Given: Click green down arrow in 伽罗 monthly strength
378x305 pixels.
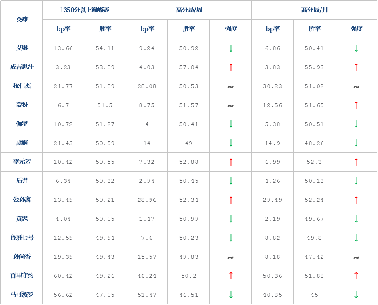Looking at the screenshot, I should [356, 124].
